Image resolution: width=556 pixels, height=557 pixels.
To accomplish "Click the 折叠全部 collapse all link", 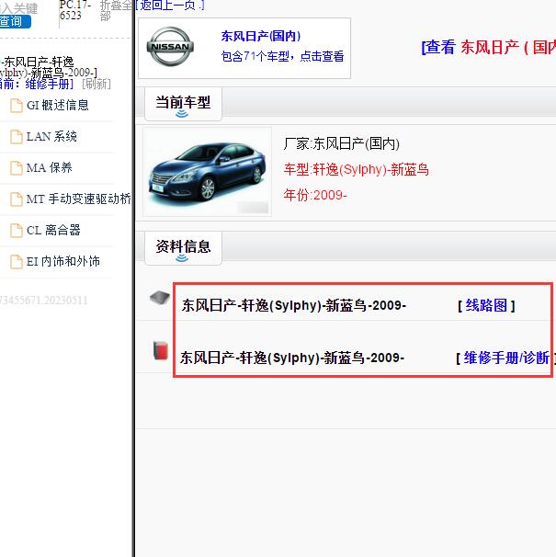I will coord(116,11).
